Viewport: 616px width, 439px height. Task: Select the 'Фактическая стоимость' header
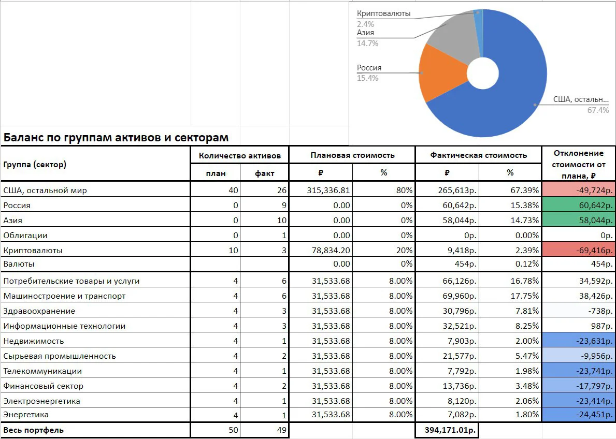(479, 155)
